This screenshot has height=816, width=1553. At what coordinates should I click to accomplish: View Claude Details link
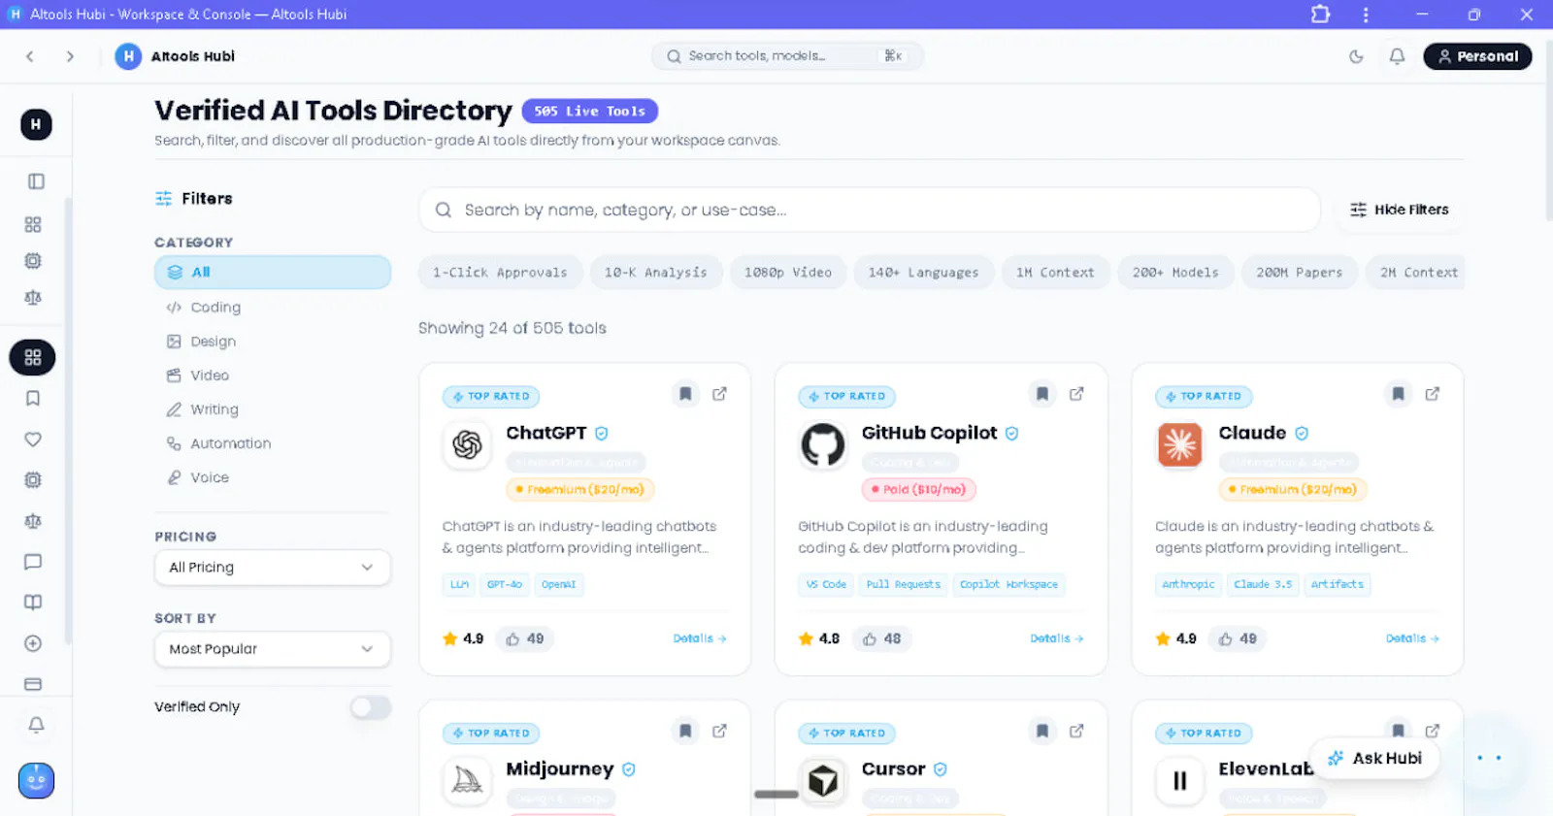1412,638
